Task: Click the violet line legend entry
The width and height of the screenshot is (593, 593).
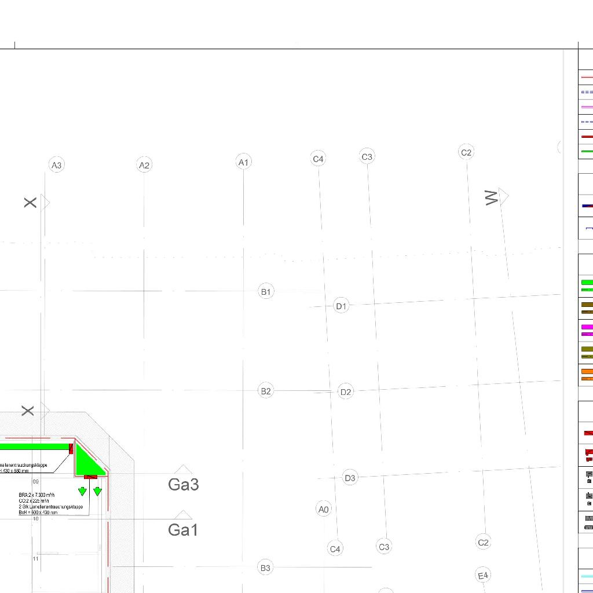Action: click(x=587, y=107)
